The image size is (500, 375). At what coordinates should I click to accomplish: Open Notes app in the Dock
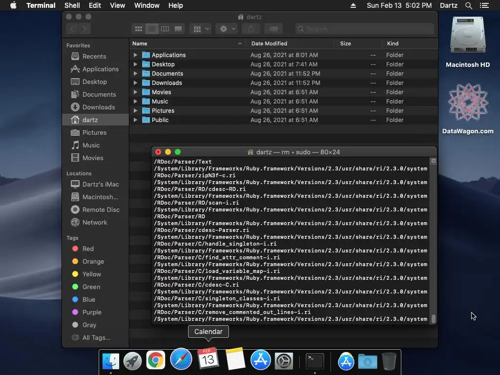tap(235, 359)
